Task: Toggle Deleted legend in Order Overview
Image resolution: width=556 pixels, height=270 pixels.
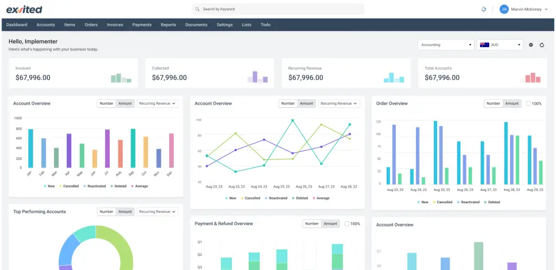Action: click(x=491, y=202)
